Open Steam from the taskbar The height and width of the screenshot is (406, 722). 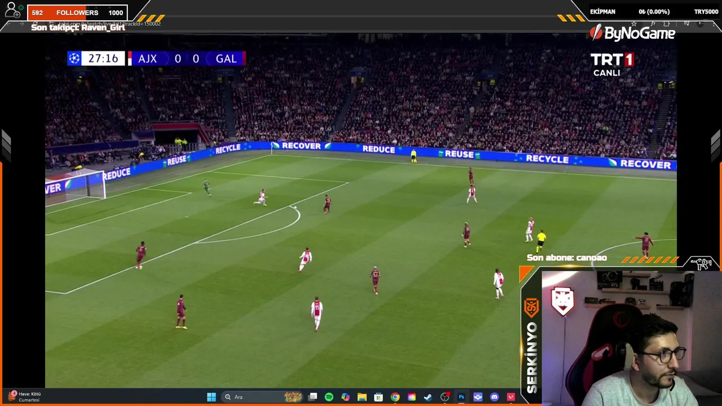click(428, 397)
